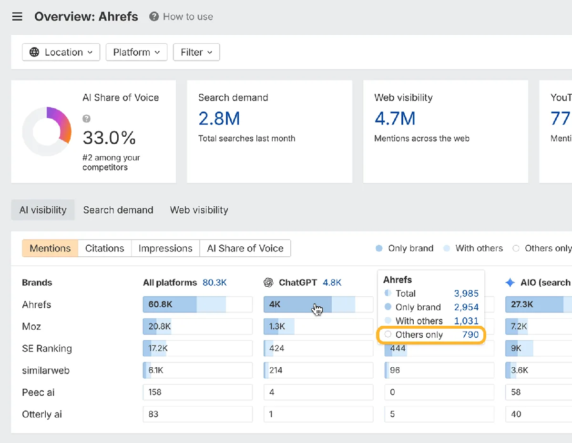Click the Ahrefs brand name
The height and width of the screenshot is (443, 572).
click(x=37, y=304)
